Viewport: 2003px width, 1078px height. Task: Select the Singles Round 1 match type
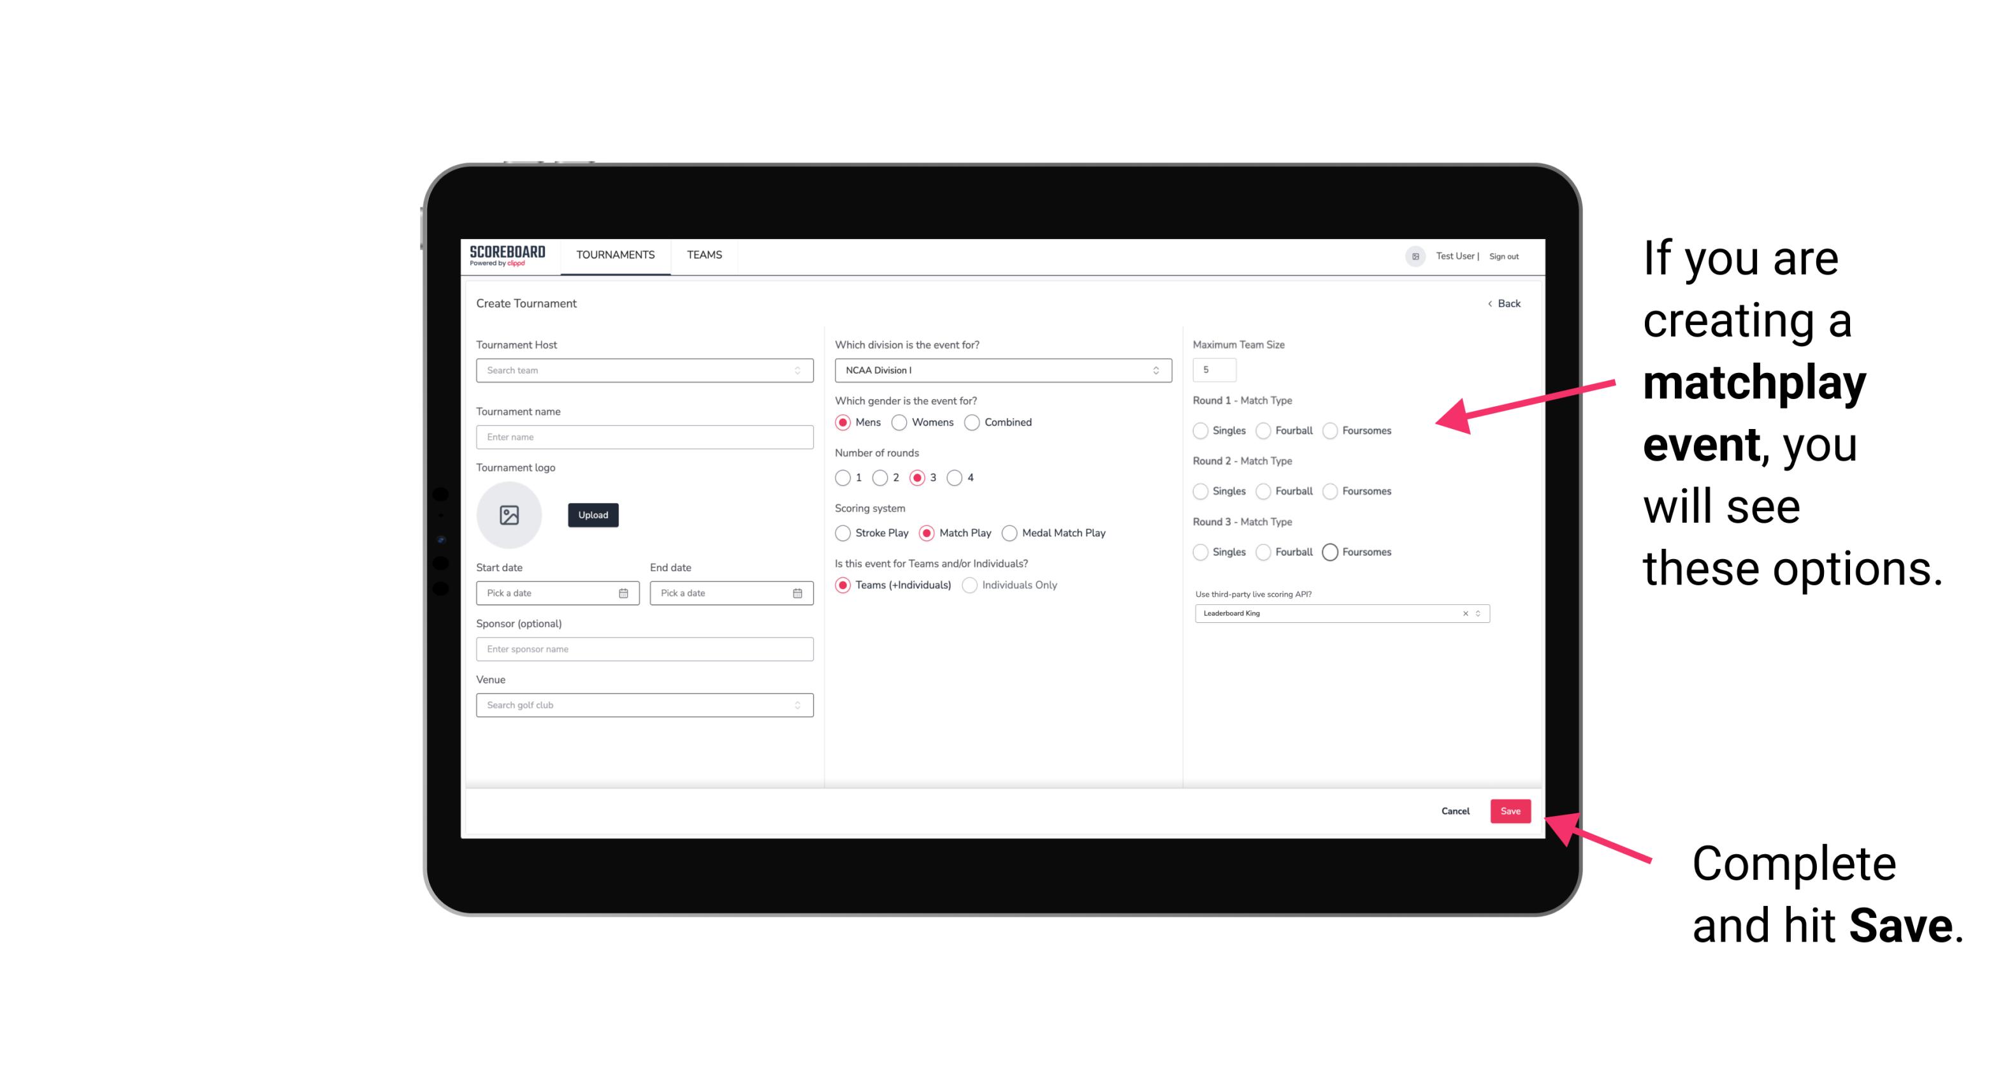pos(1201,429)
